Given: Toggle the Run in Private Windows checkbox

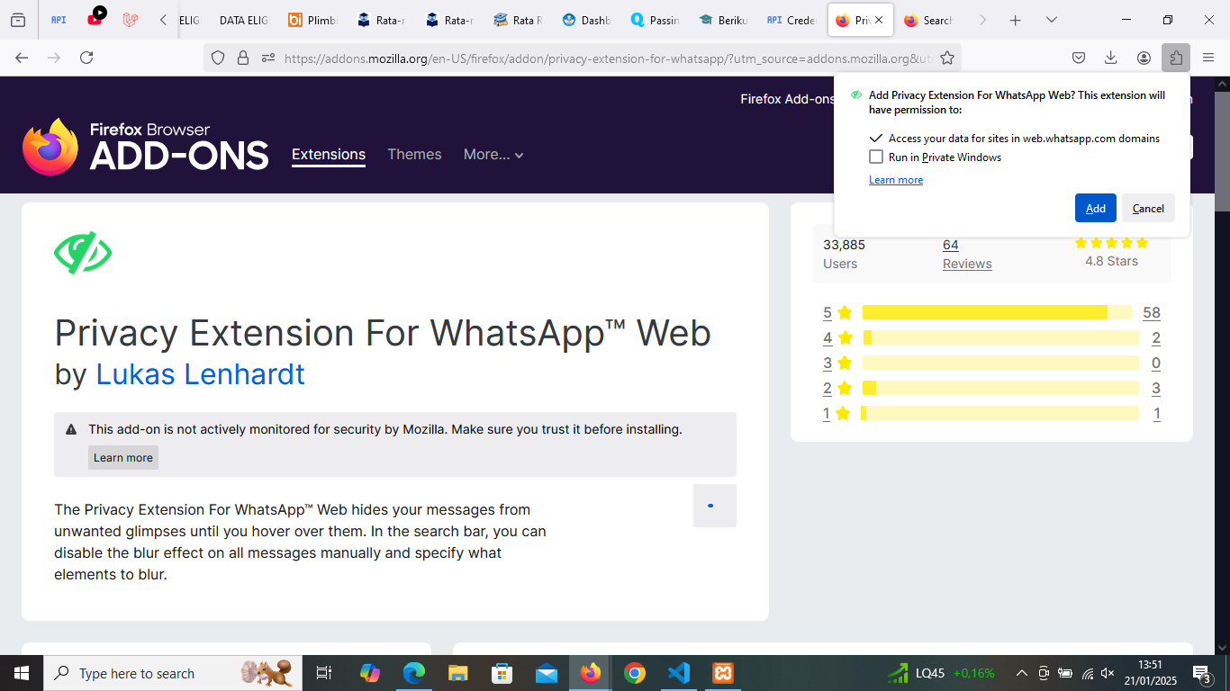Looking at the screenshot, I should 876,157.
